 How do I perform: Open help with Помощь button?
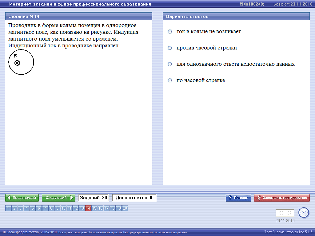(238, 198)
